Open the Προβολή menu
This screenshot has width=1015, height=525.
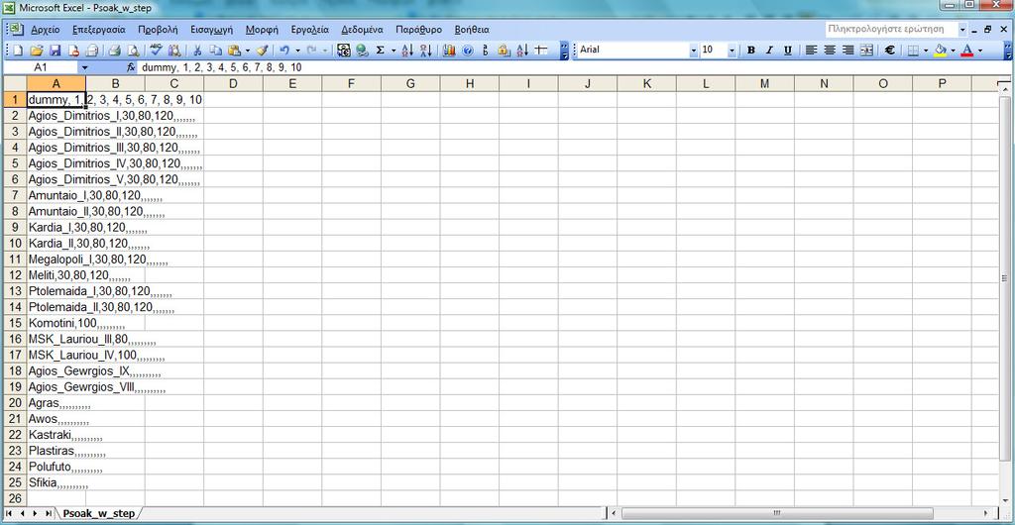click(x=158, y=30)
